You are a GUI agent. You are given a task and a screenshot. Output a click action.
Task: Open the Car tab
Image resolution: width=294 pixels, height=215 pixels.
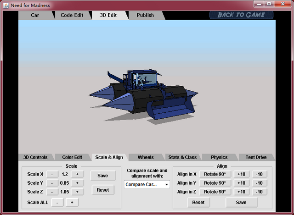(x=35, y=15)
